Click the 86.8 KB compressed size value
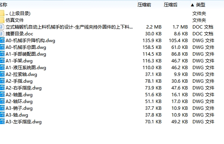The image size is (224, 144). coord(180,54)
